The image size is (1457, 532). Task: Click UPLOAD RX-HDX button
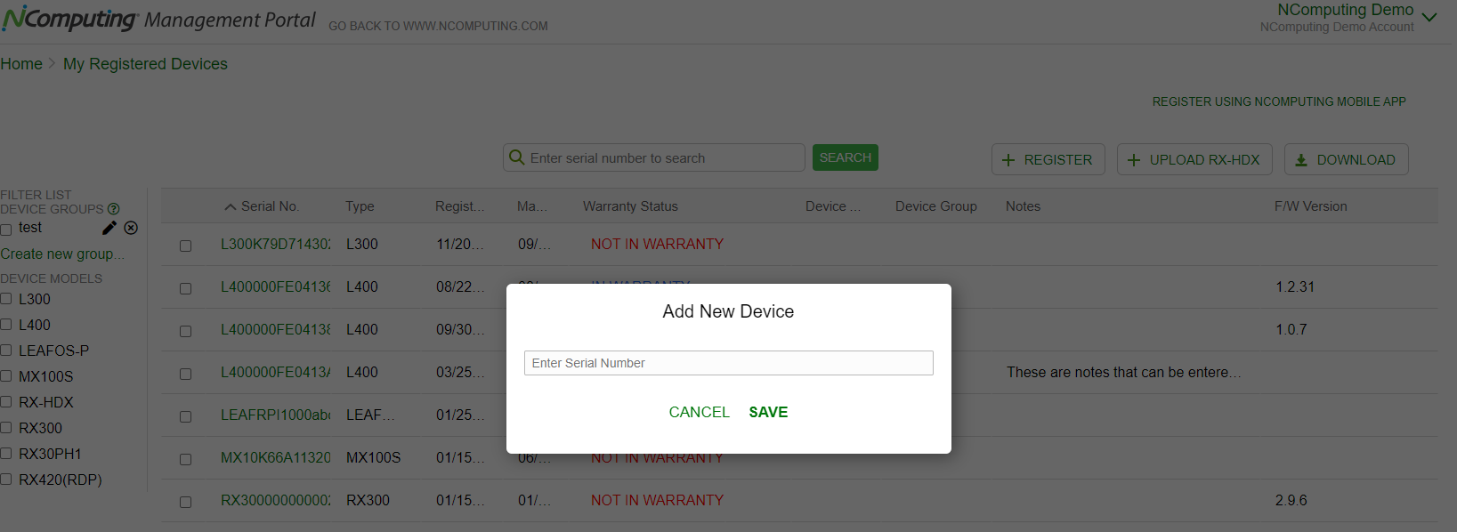pyautogui.click(x=1194, y=159)
